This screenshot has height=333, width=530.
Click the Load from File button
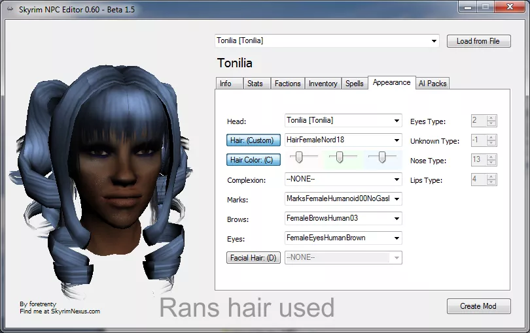478,41
